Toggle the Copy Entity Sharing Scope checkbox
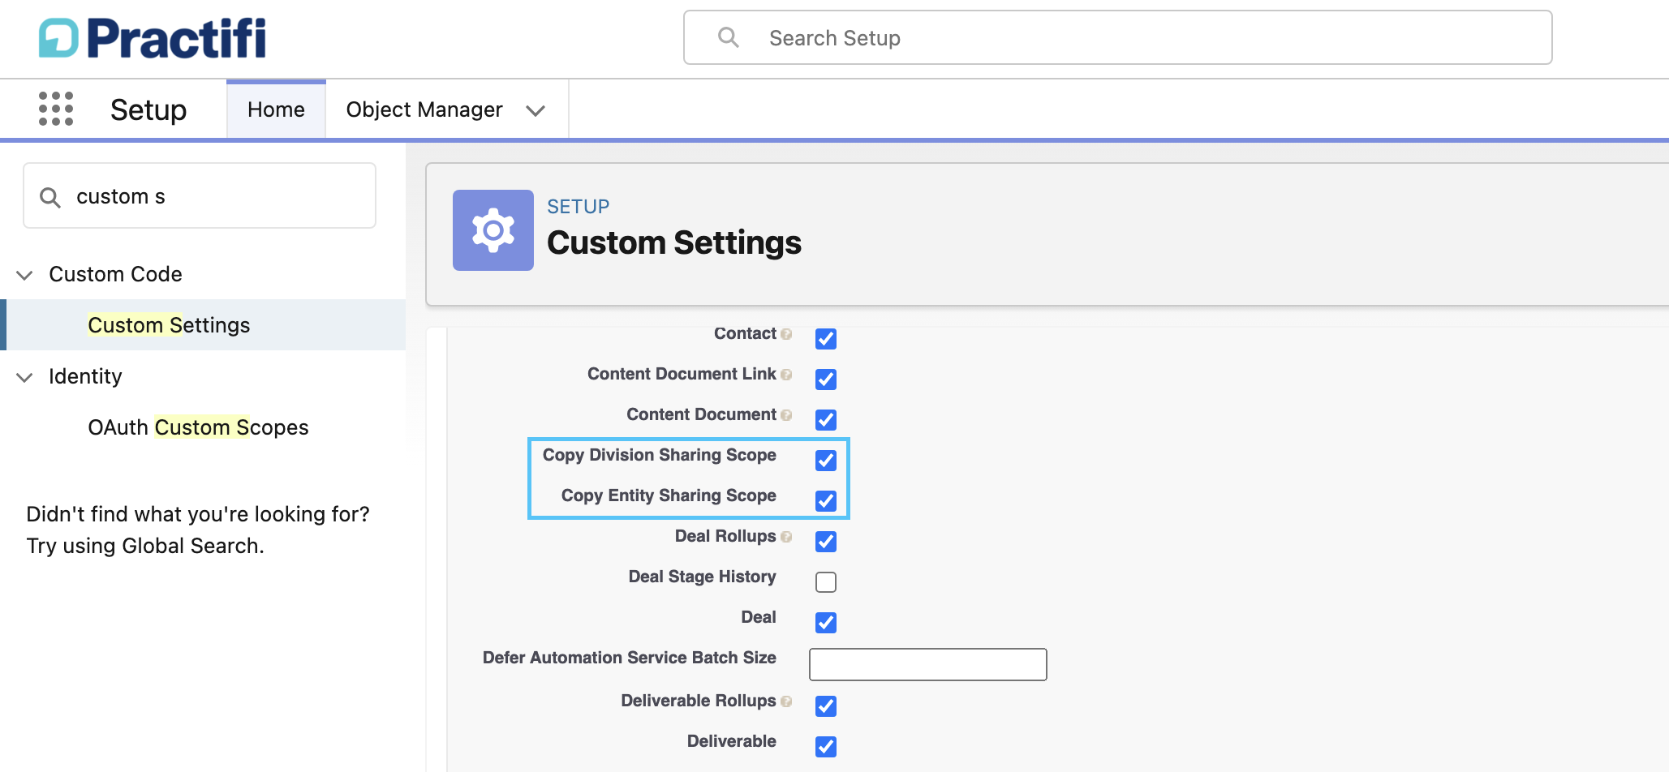The width and height of the screenshot is (1669, 772). 826,501
